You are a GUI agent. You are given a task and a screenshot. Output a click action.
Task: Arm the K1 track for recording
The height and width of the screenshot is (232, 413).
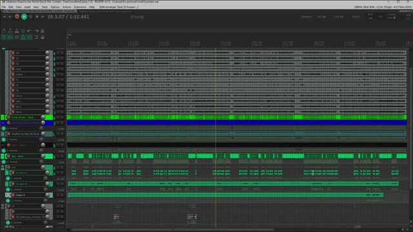tap(13, 58)
